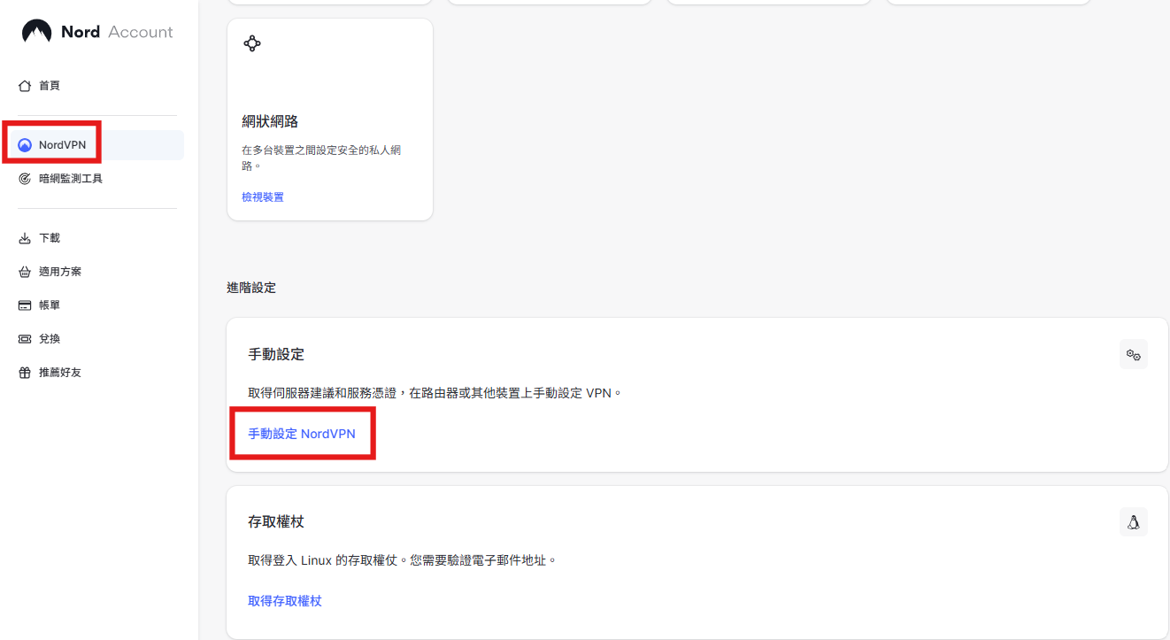Click the description 在多台裝置之間設定安全的私人網路
The image size is (1170, 640).
click(x=321, y=158)
